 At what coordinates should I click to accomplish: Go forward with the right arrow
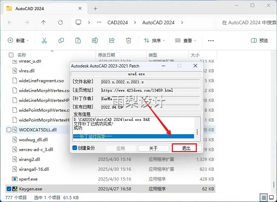27,22
